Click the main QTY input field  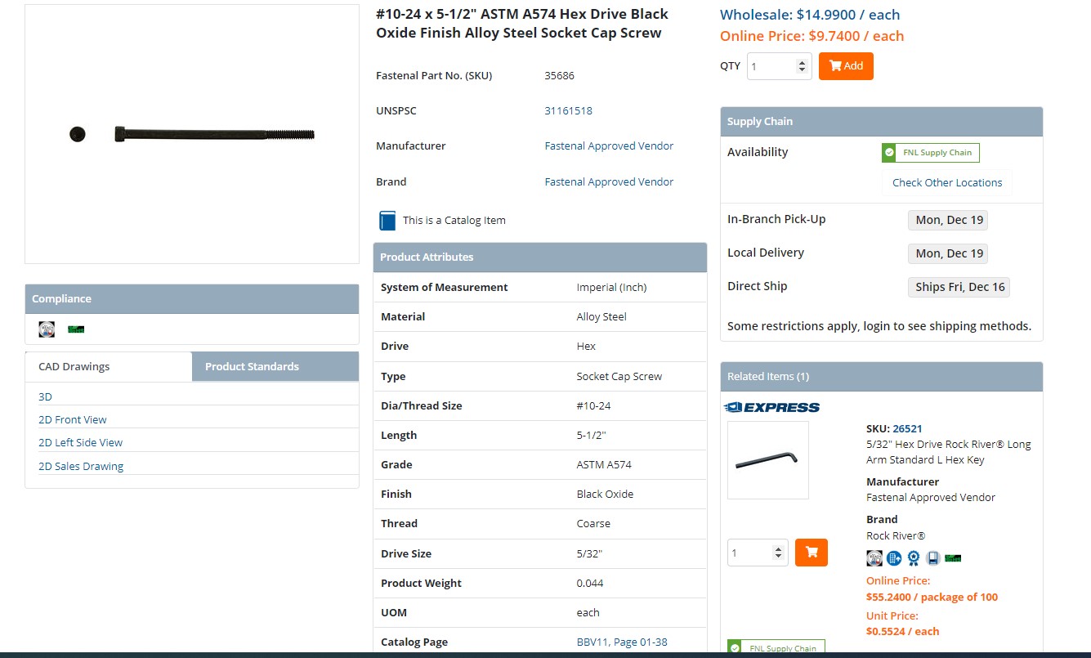tap(771, 66)
